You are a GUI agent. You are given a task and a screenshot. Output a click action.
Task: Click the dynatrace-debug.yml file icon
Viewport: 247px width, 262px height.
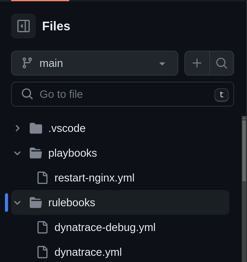coord(42,227)
